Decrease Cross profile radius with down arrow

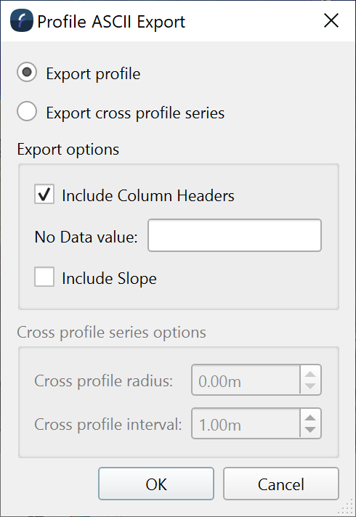coord(310,386)
